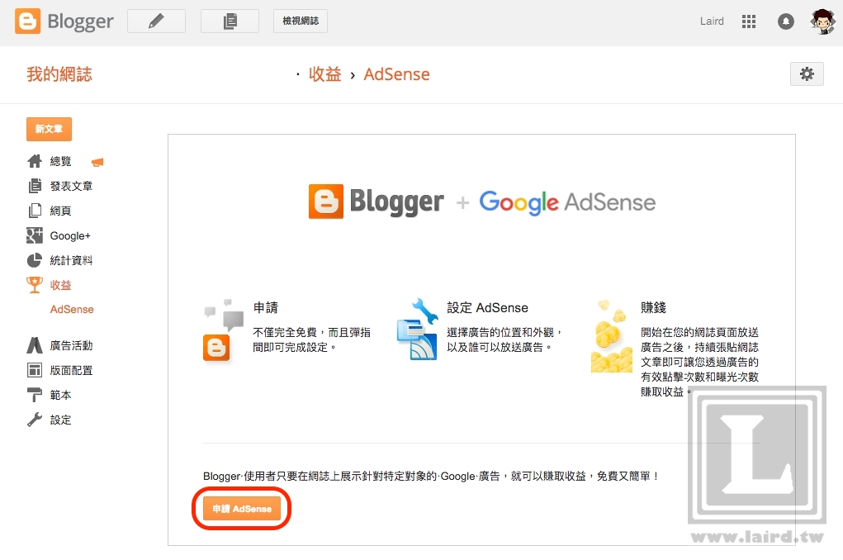Open 版面配置 in the sidebar
Image resolution: width=843 pixels, height=560 pixels.
click(71, 370)
